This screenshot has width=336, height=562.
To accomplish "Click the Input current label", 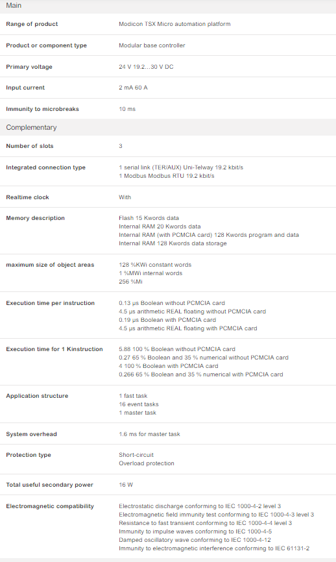I will 25,88.
